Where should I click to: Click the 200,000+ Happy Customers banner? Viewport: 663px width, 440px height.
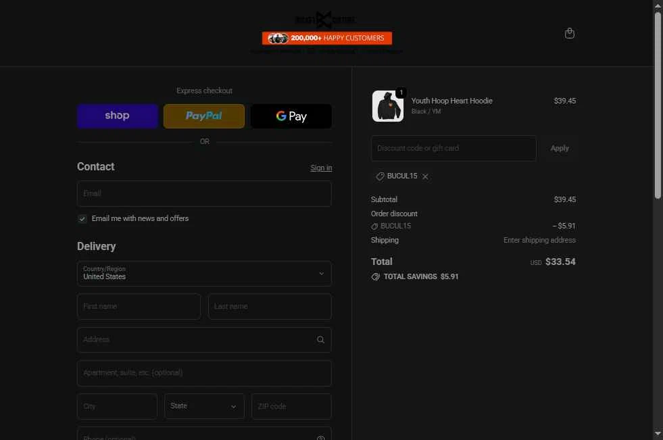(x=327, y=38)
